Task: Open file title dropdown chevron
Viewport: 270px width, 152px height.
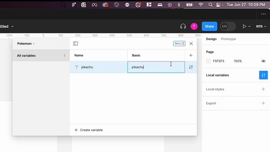Action: tap(12, 27)
